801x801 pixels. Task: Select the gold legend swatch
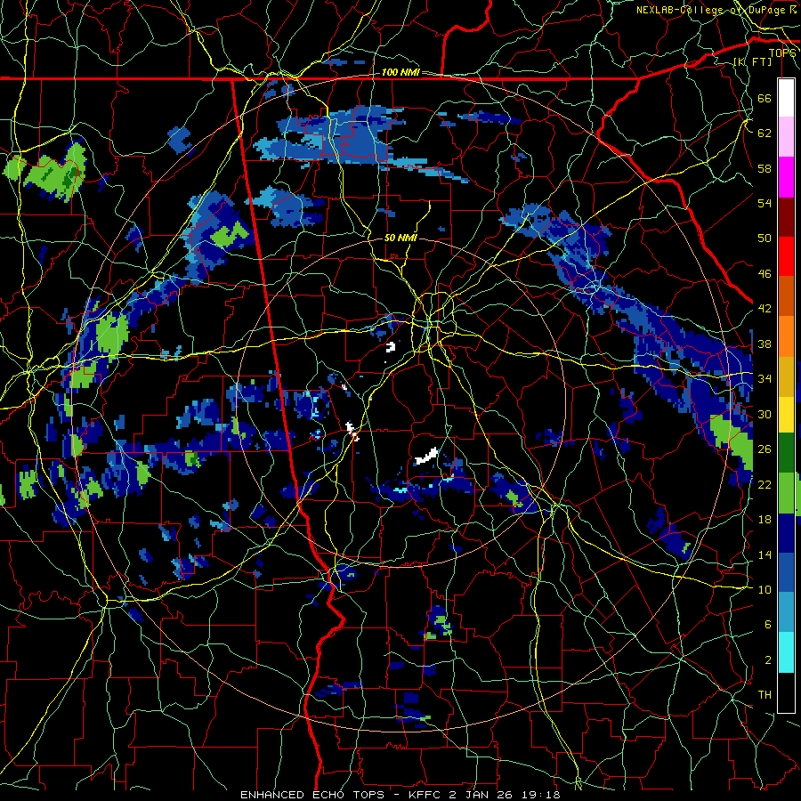click(x=786, y=376)
